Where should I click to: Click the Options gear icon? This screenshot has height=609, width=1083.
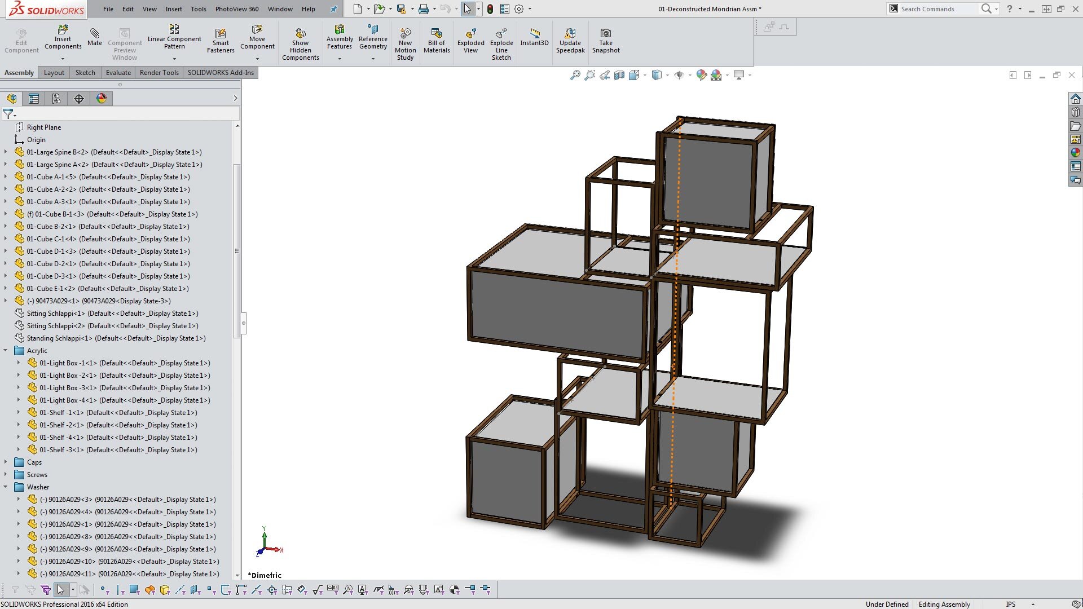point(519,9)
